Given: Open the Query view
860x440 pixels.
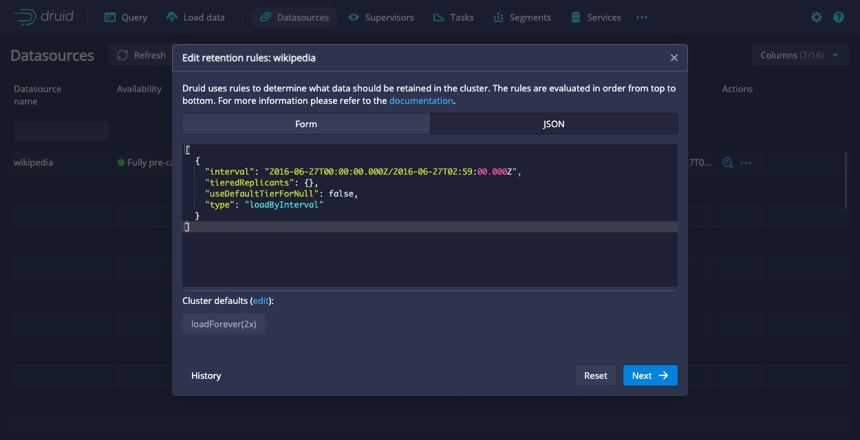Looking at the screenshot, I should tap(126, 17).
